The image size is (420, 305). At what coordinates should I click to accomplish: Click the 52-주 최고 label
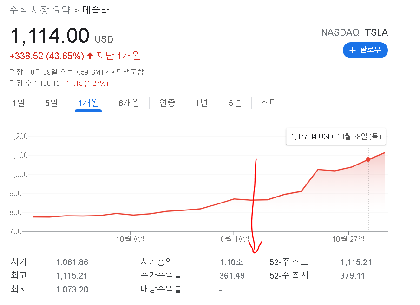289,262
